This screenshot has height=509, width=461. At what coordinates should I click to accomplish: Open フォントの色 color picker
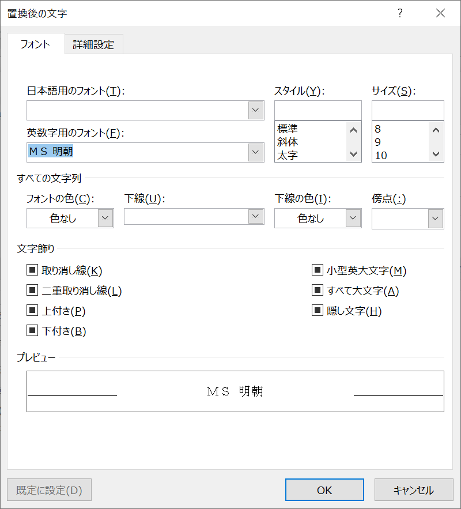[70, 218]
